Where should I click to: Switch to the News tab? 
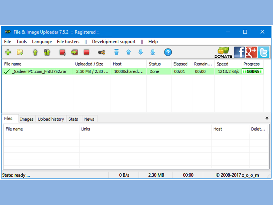point(89,119)
